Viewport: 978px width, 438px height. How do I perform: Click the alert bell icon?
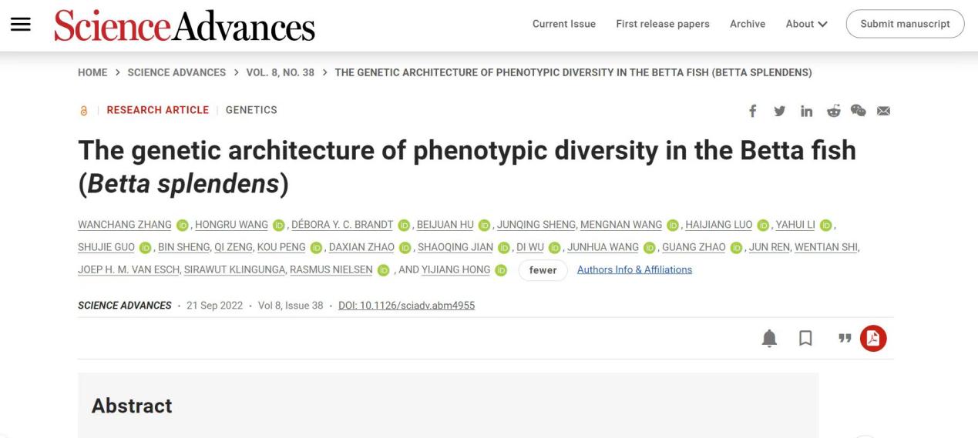tap(769, 339)
